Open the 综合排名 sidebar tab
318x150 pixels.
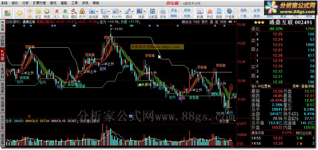click(x=2, y=104)
